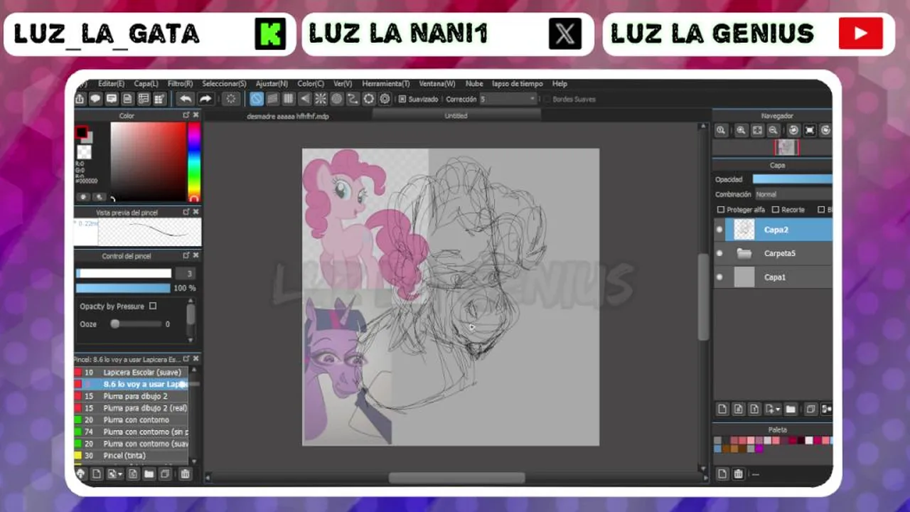Hide the Capa1 layer
Image resolution: width=910 pixels, height=512 pixels.
(x=719, y=277)
